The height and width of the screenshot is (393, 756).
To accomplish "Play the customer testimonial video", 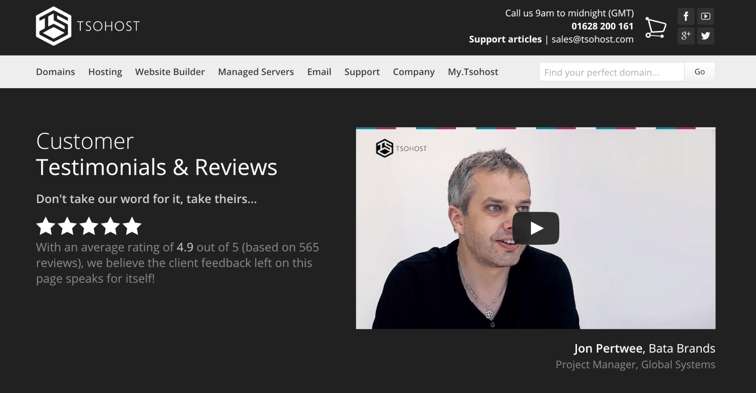I will pyautogui.click(x=536, y=228).
